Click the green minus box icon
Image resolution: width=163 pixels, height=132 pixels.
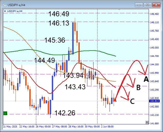tap(5, 113)
